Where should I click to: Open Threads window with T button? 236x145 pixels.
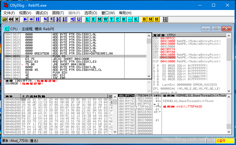[x=111, y=19]
